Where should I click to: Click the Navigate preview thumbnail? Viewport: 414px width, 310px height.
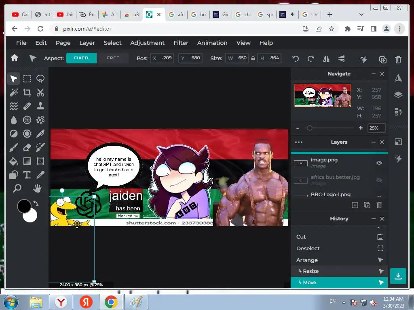coord(323,95)
